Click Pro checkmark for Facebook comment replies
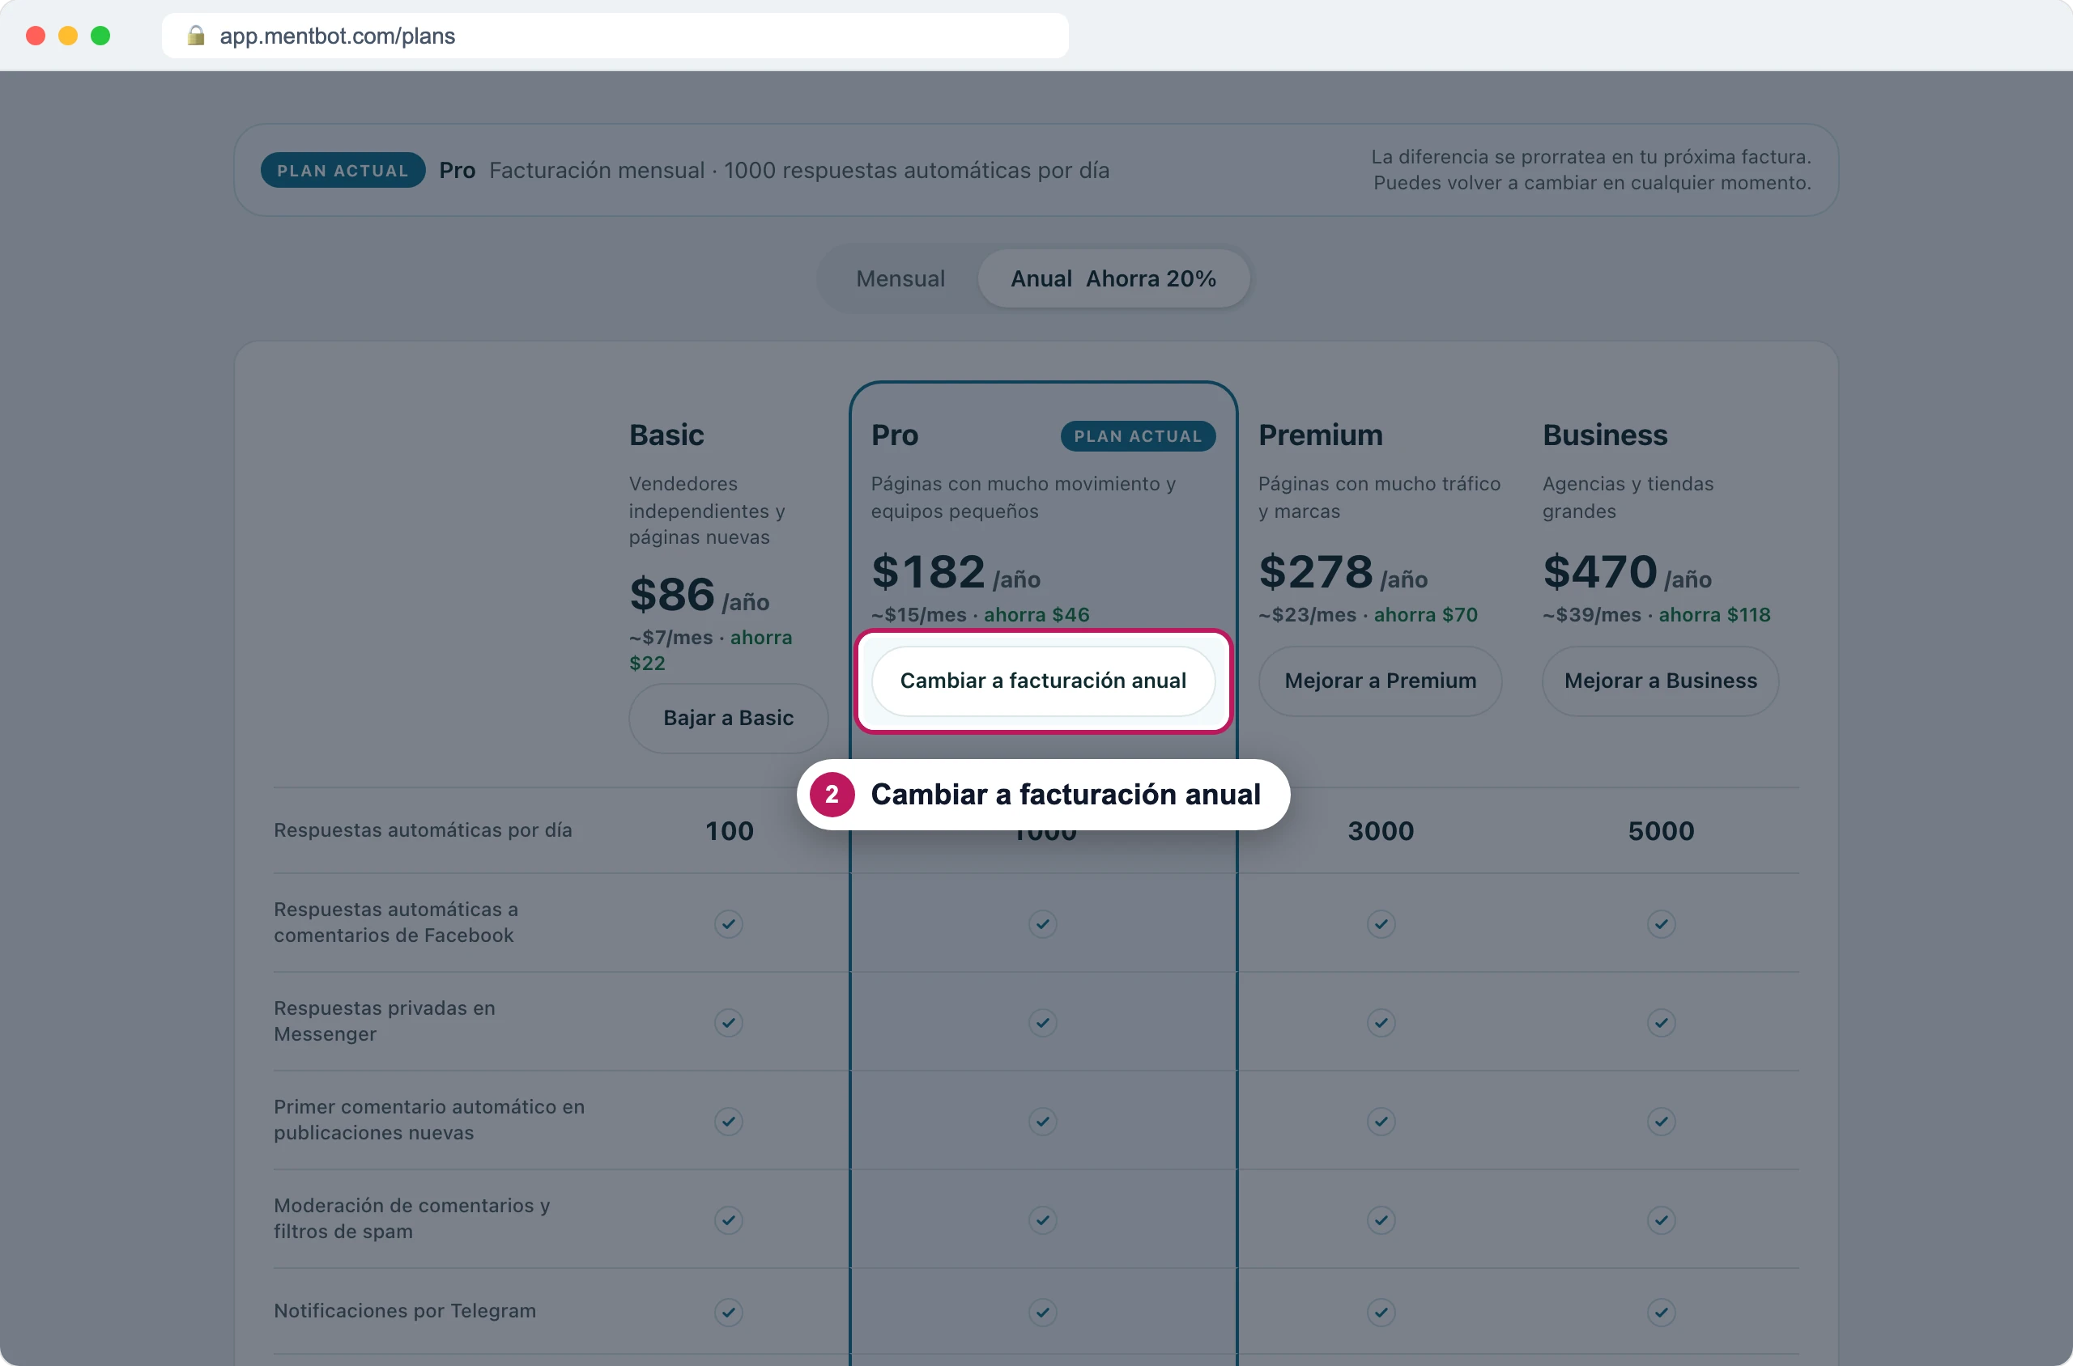The image size is (2073, 1366). pyautogui.click(x=1043, y=923)
